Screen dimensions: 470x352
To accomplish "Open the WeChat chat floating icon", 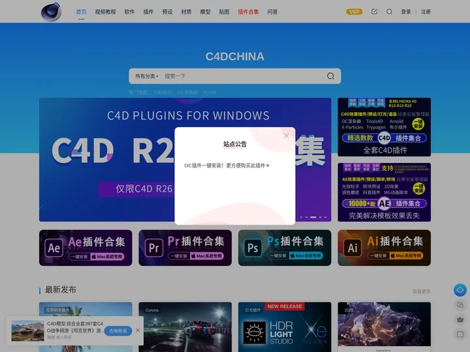I will pyautogui.click(x=460, y=305).
